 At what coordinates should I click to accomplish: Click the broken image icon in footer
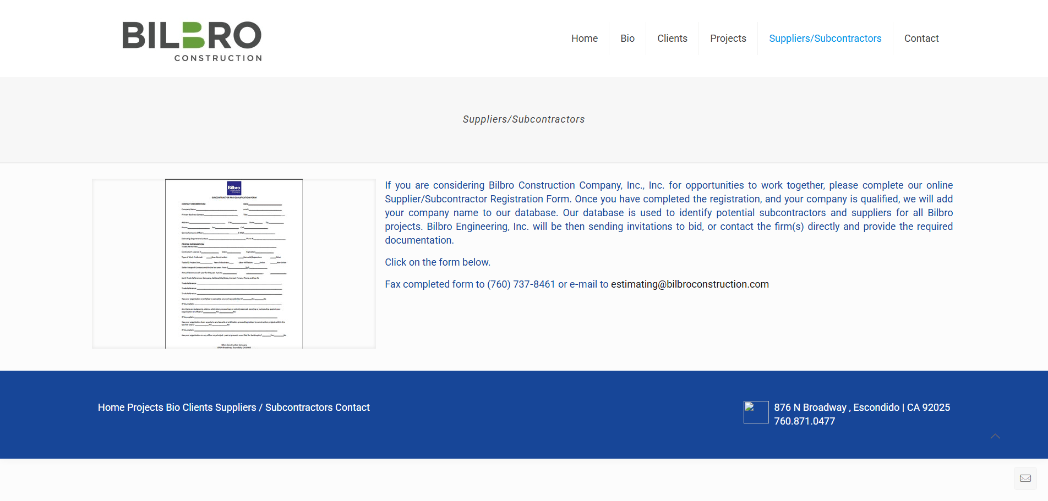[756, 412]
